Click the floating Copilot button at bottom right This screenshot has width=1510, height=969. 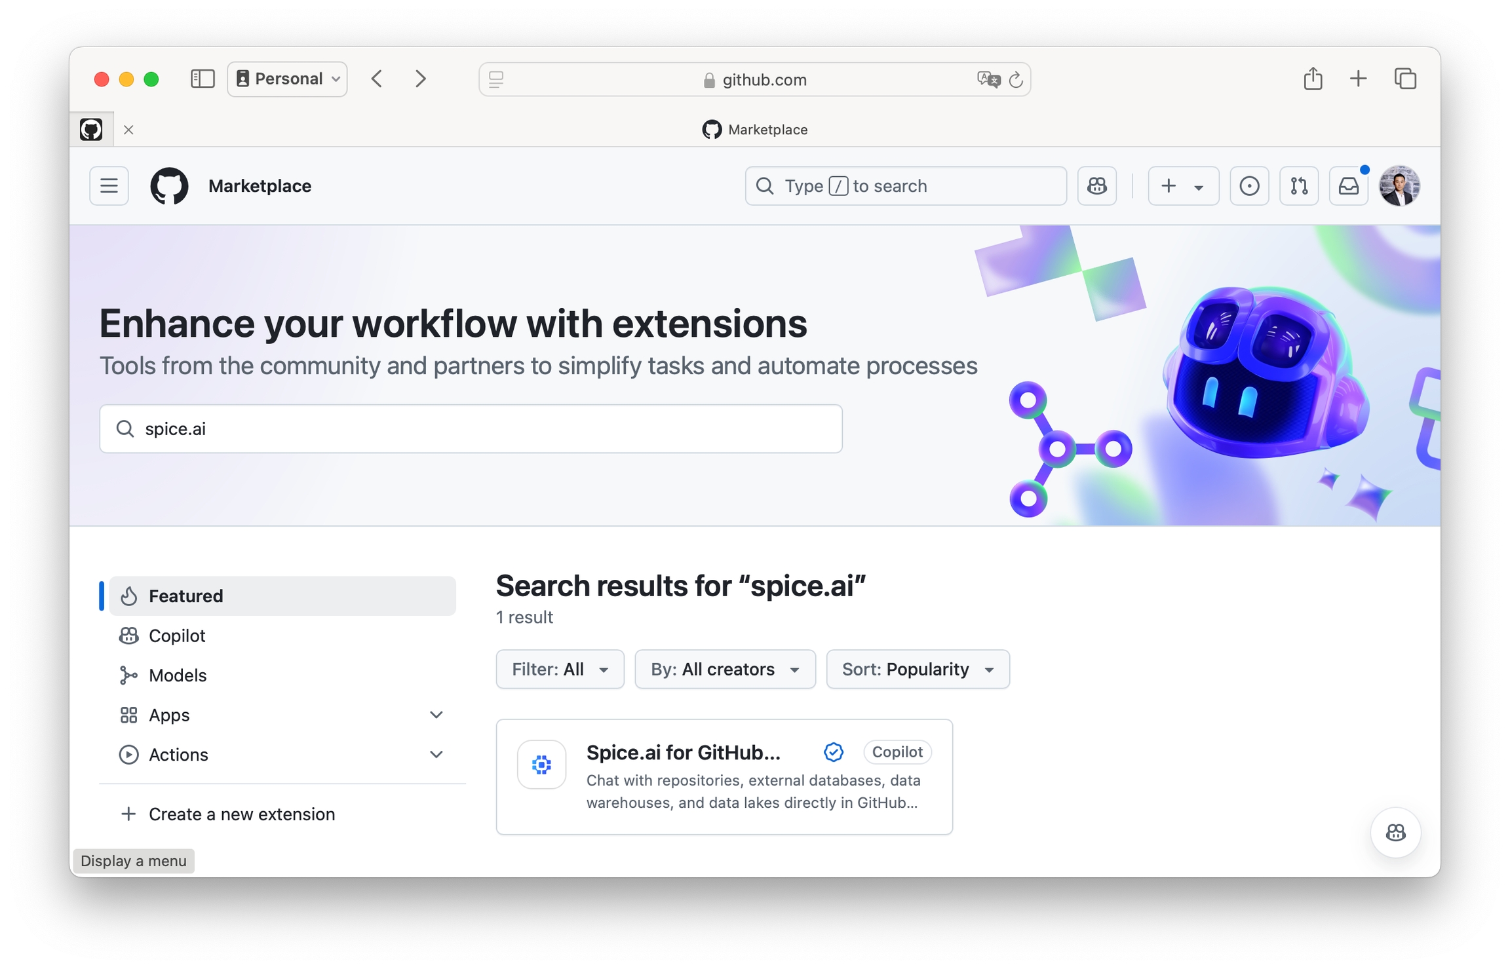click(1395, 833)
